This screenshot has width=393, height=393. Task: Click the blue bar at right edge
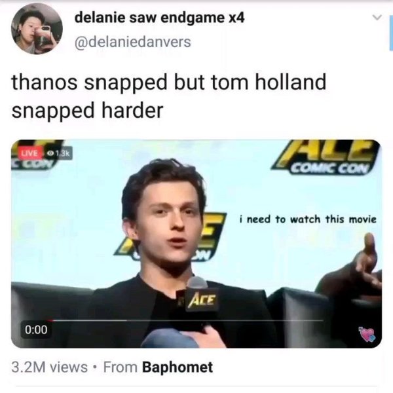[x=391, y=33]
